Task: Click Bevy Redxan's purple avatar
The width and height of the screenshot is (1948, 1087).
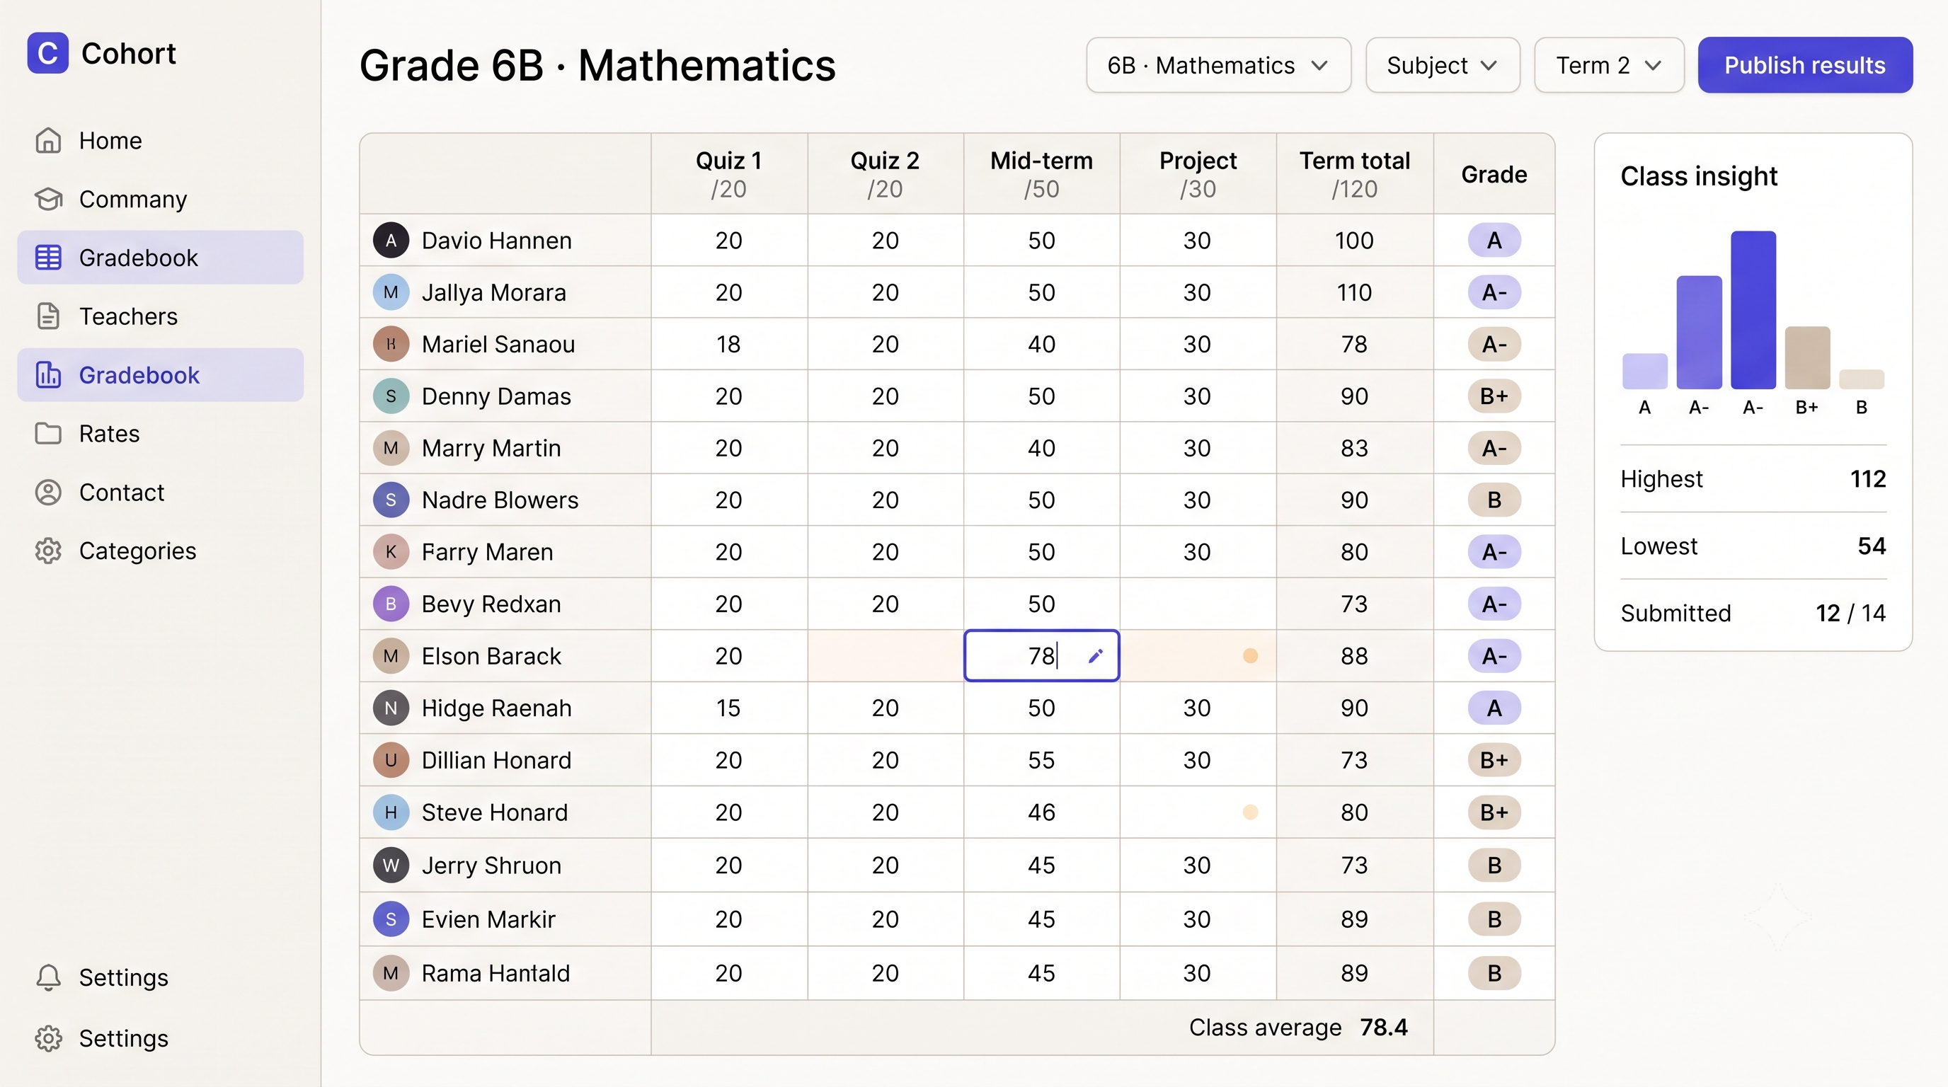Action: pyautogui.click(x=391, y=604)
